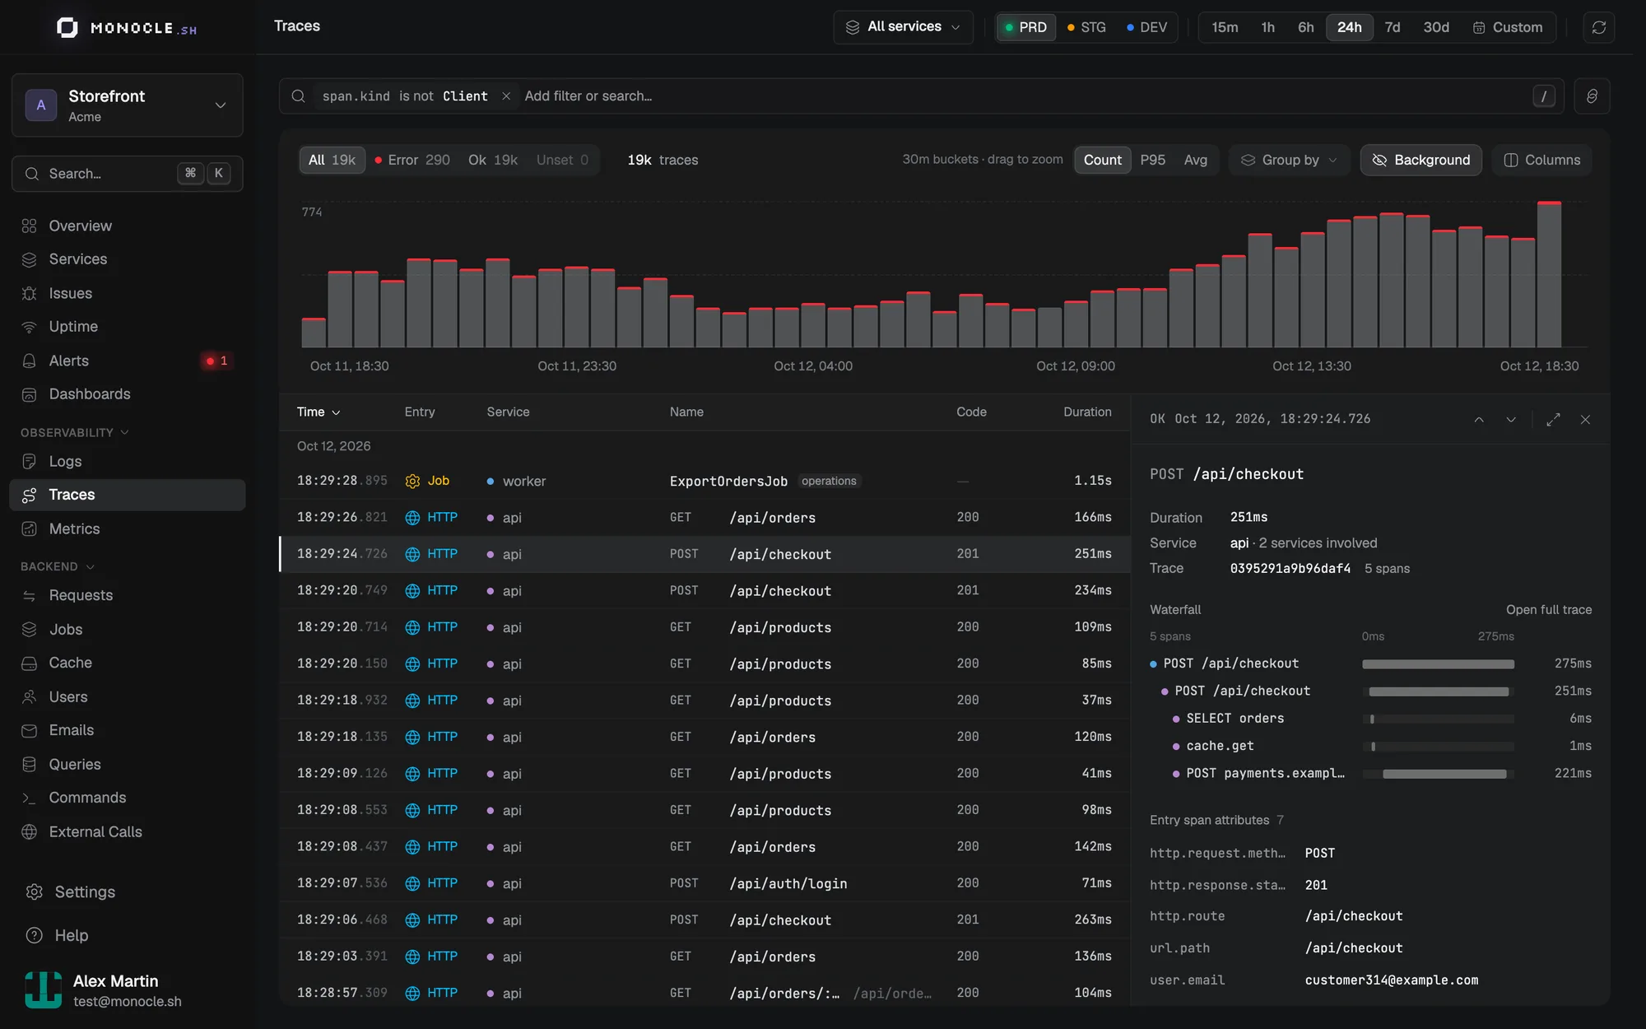The height and width of the screenshot is (1029, 1646).
Task: Click the copy link icon beside search bar
Action: pyautogui.click(x=1592, y=96)
